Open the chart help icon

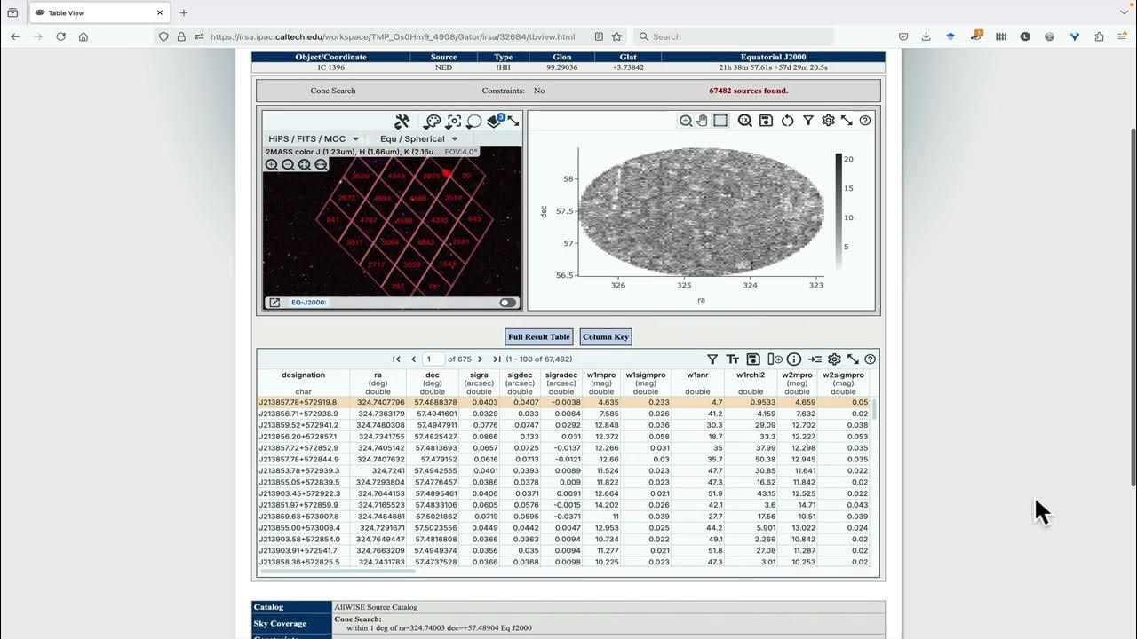(865, 121)
